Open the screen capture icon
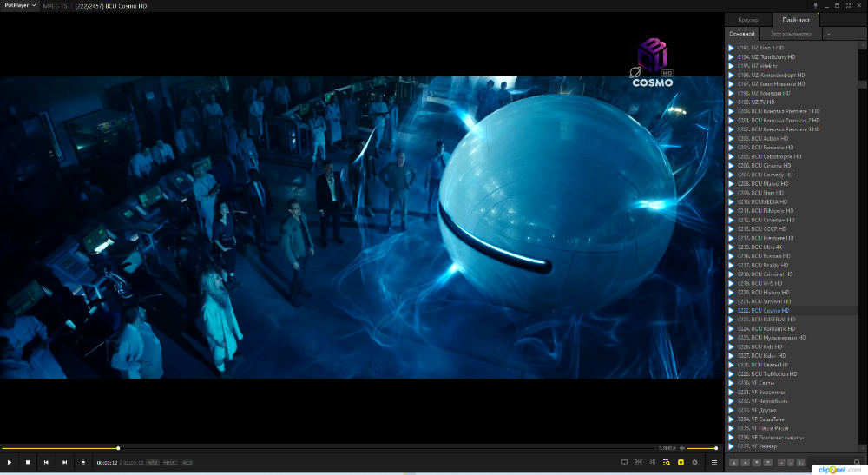868x475 pixels. [x=624, y=462]
